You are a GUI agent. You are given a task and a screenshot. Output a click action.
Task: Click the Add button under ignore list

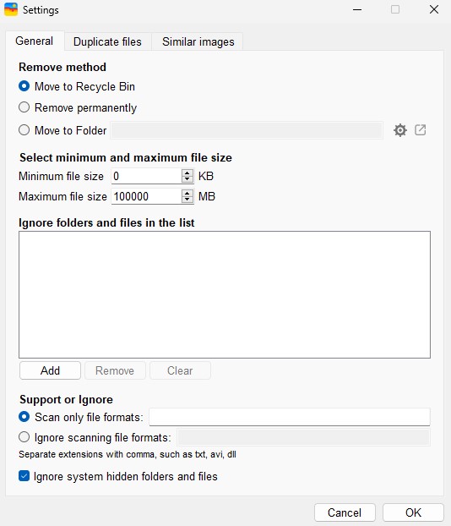pos(50,370)
